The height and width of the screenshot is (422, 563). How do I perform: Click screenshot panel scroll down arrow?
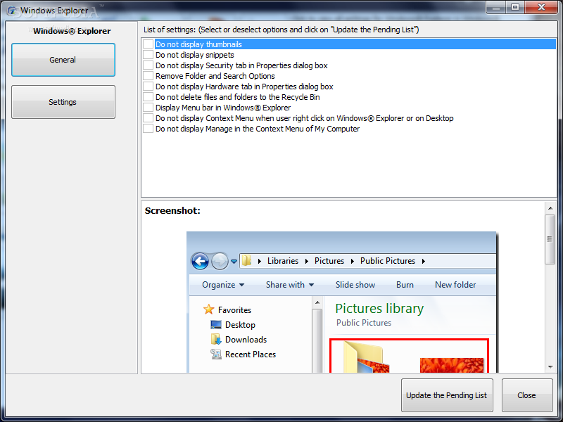tap(550, 366)
